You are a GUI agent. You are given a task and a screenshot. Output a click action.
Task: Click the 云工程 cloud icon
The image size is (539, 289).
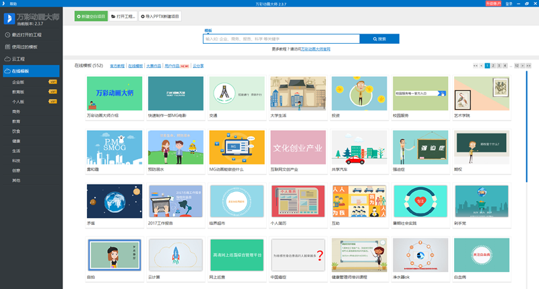(x=7, y=59)
